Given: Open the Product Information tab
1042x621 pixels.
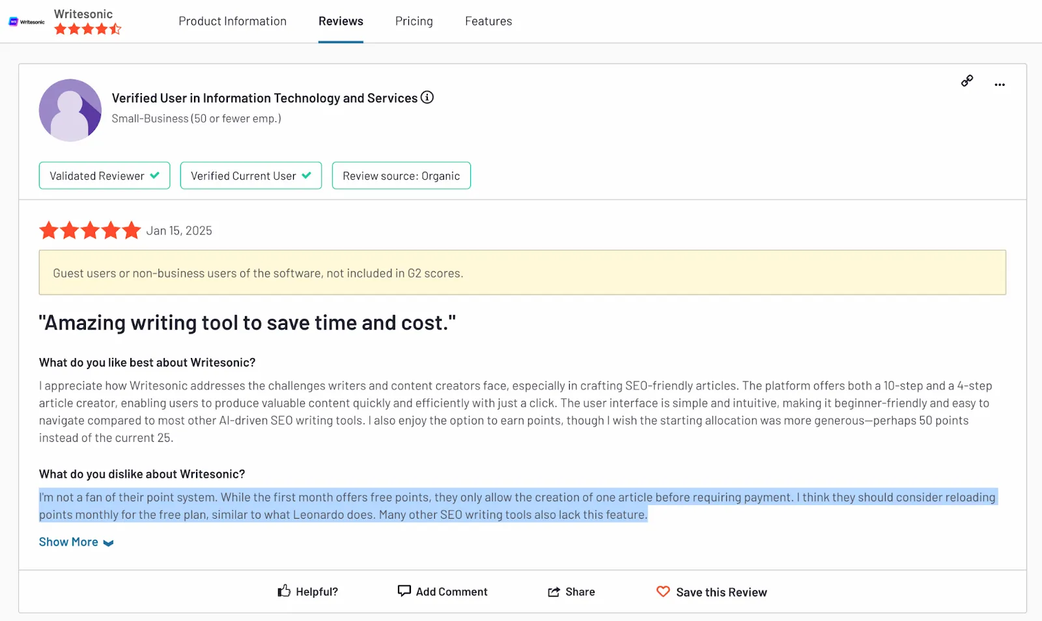Looking at the screenshot, I should tap(232, 21).
